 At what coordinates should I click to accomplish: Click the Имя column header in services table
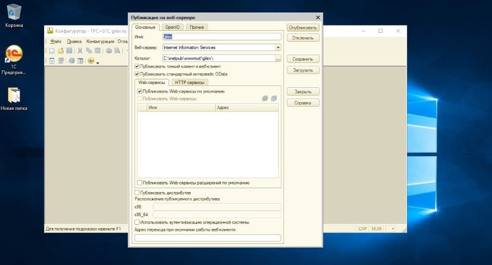coord(181,107)
